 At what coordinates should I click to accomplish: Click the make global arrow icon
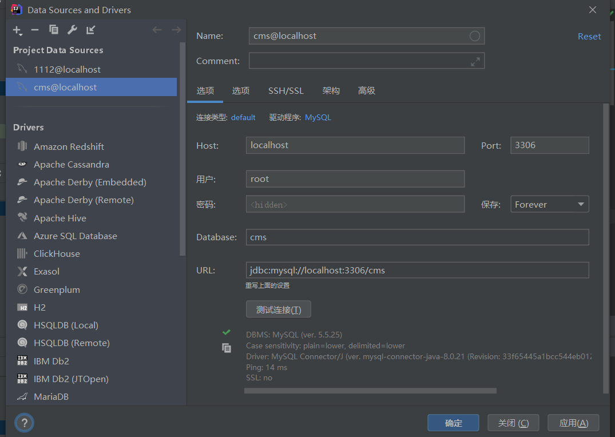[x=90, y=30]
